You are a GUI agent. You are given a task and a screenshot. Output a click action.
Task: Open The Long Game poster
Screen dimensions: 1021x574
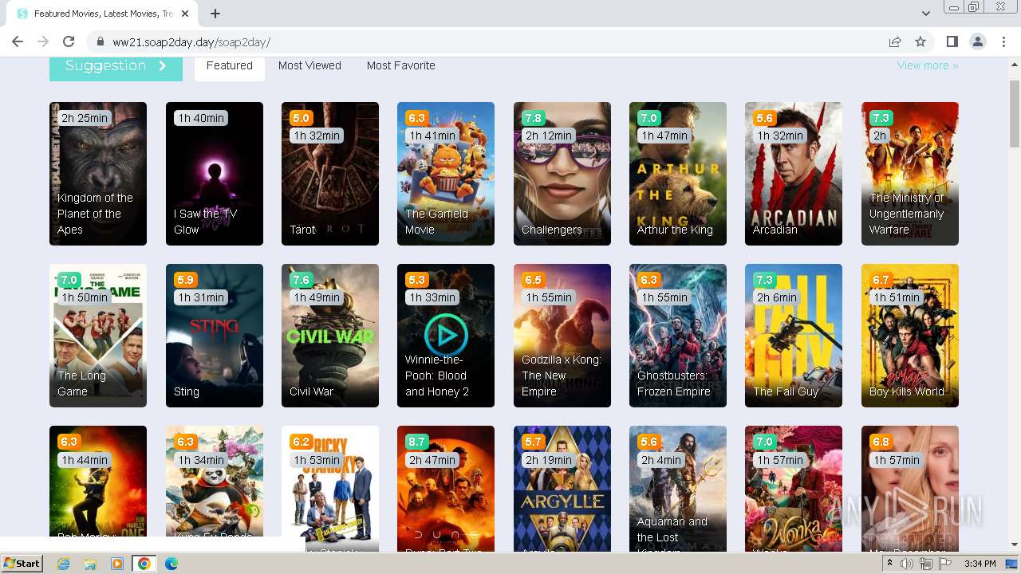coord(98,336)
